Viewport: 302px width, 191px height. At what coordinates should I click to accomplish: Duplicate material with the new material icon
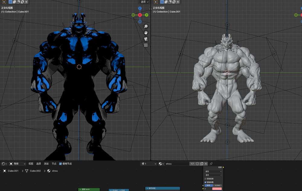click(201, 164)
